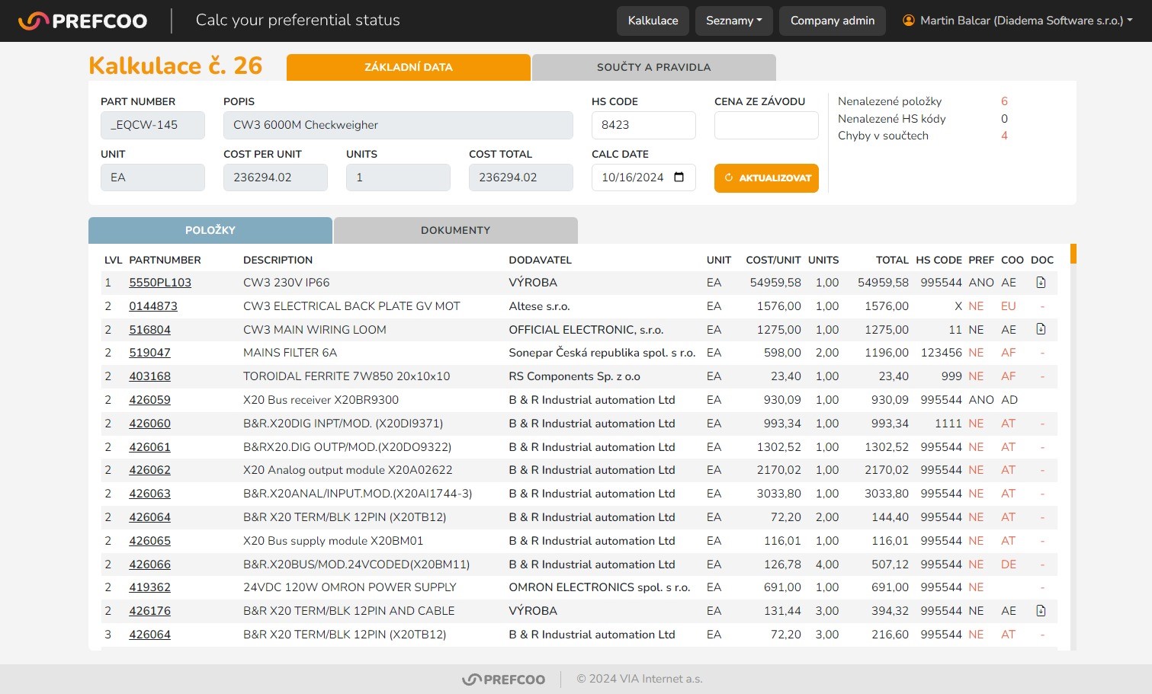Open part number 426065 link
The height and width of the screenshot is (694, 1152).
(x=149, y=541)
